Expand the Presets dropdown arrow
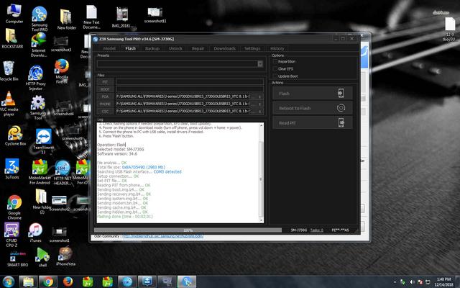This screenshot has width=460, height=288. 260,64
